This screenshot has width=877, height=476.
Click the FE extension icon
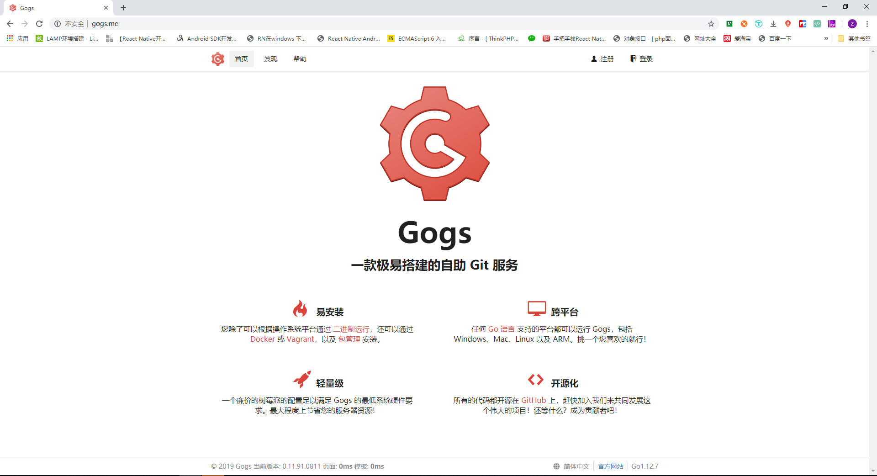click(803, 24)
